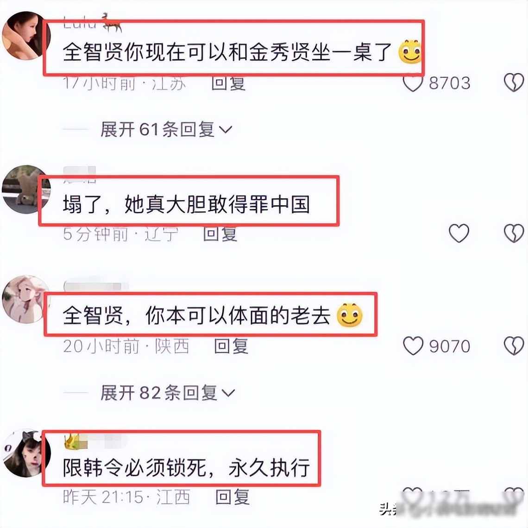Like the comment from Liaoning user

click(x=459, y=233)
